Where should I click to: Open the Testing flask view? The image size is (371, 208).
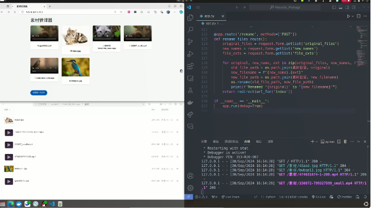pos(190,91)
